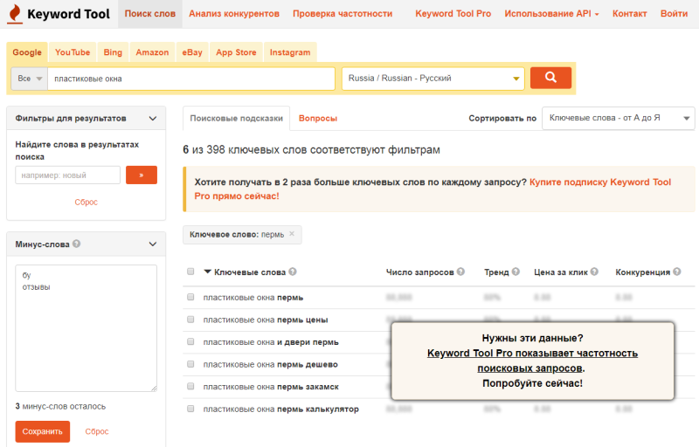The image size is (699, 447).
Task: Switch to the Bing tab
Action: (113, 52)
